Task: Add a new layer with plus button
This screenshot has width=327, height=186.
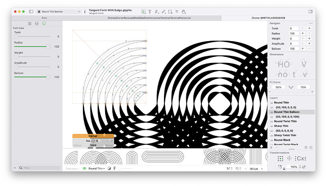Action: (271, 148)
